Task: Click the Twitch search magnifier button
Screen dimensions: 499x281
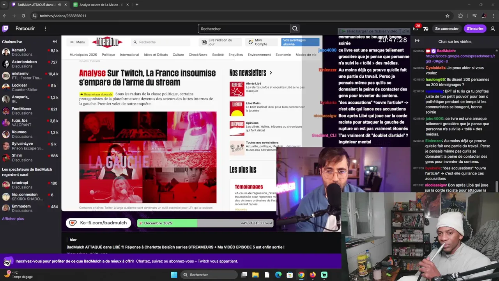Action: 295,28
